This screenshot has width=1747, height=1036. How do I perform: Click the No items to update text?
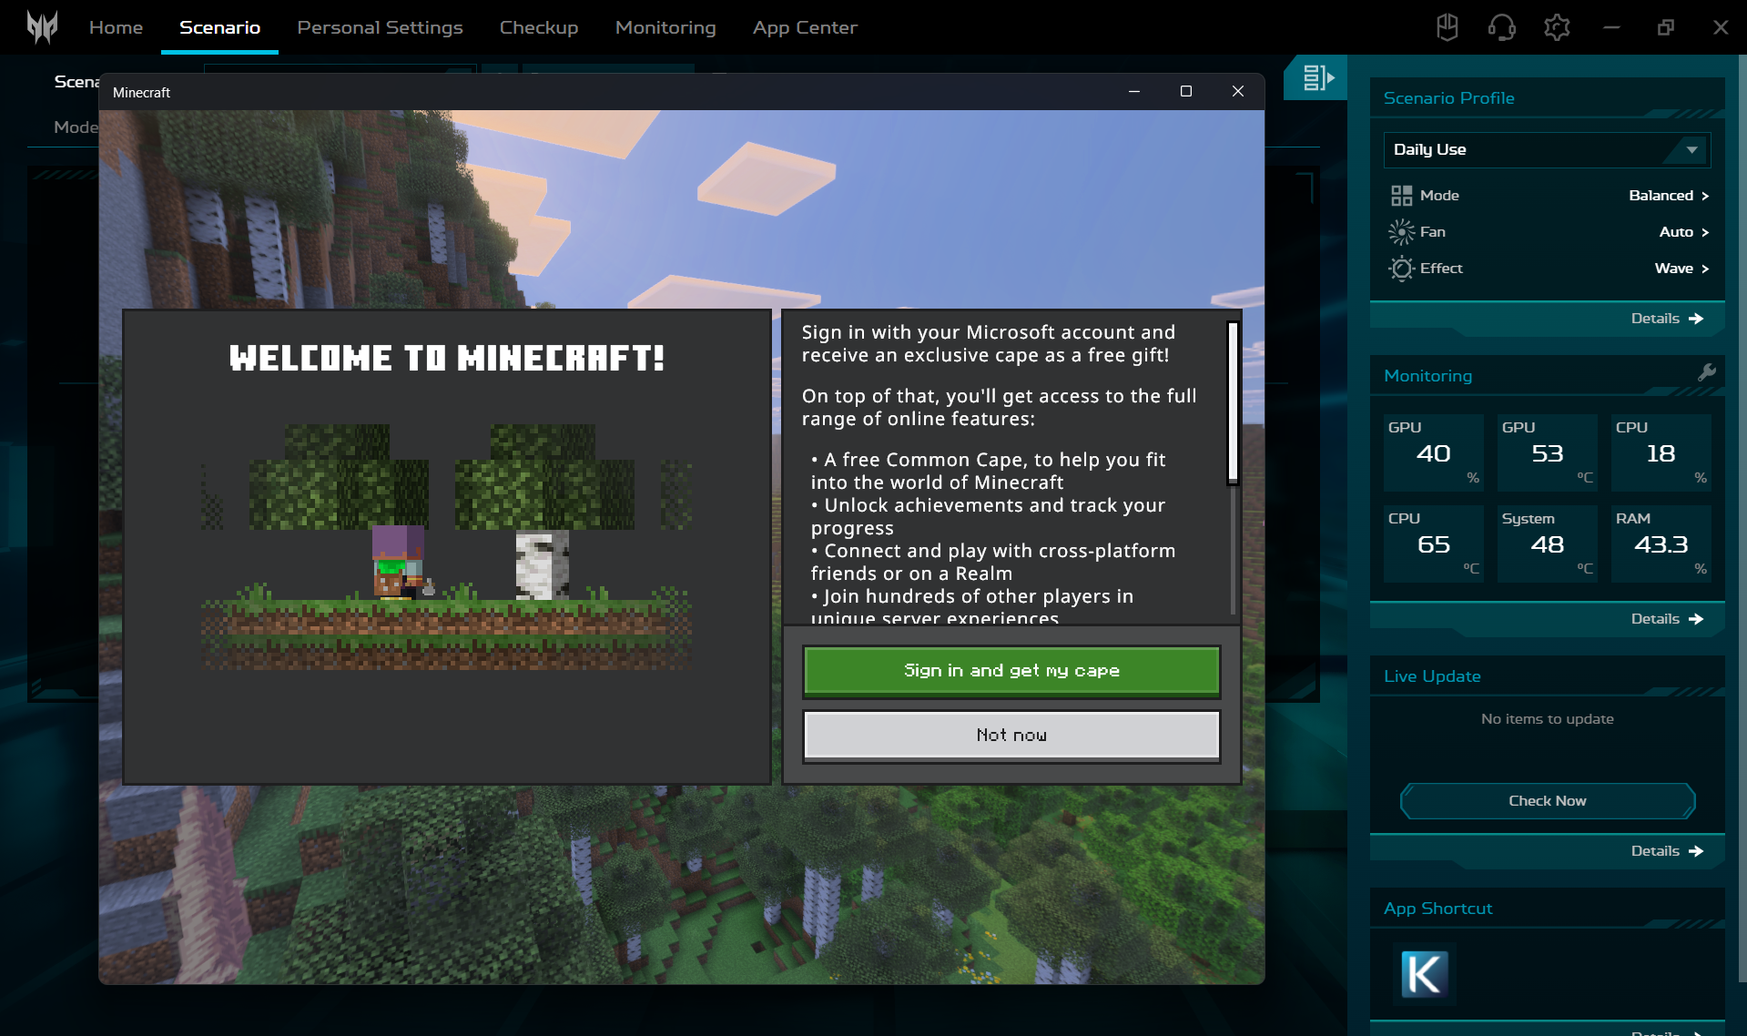click(1547, 719)
